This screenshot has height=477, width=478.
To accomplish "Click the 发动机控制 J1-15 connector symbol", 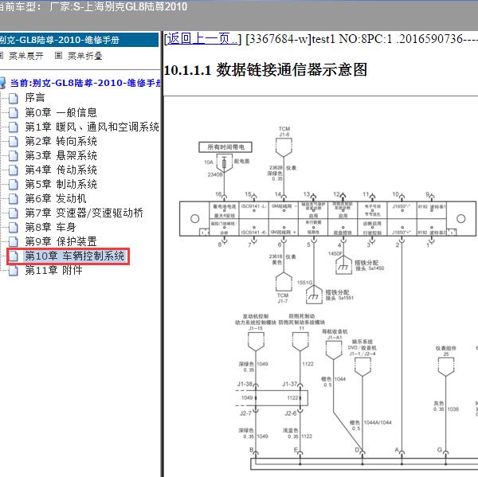I will click(x=256, y=342).
